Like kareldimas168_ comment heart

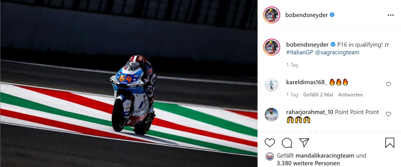[x=388, y=84]
